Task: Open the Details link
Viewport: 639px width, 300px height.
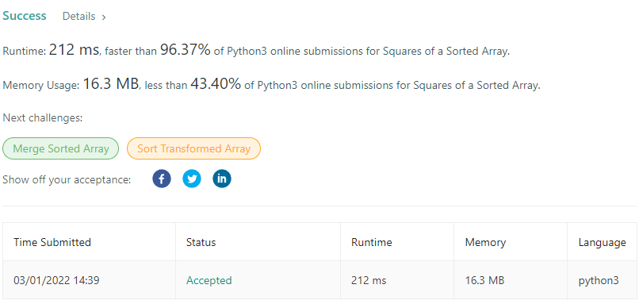Action: tap(79, 17)
